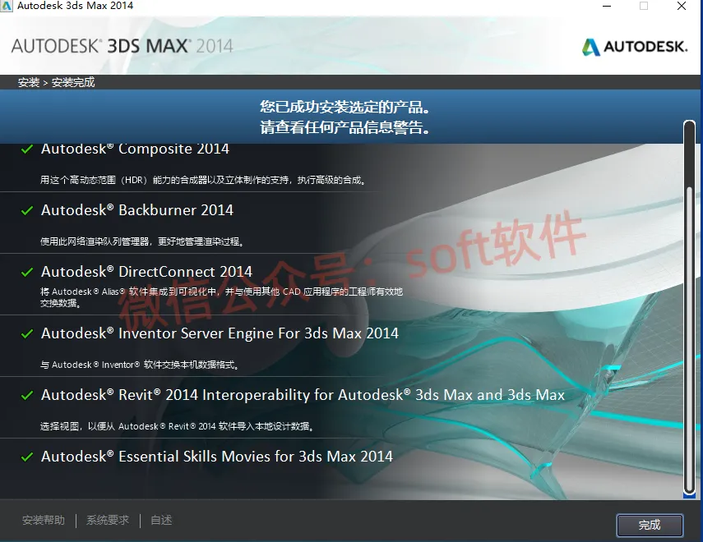Select the Autodesk Backburner 2014 title
This screenshot has height=542, width=703.
click(137, 210)
